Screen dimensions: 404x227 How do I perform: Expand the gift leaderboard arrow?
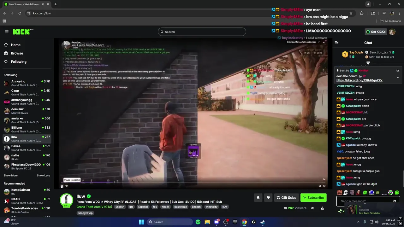[x=368, y=63]
